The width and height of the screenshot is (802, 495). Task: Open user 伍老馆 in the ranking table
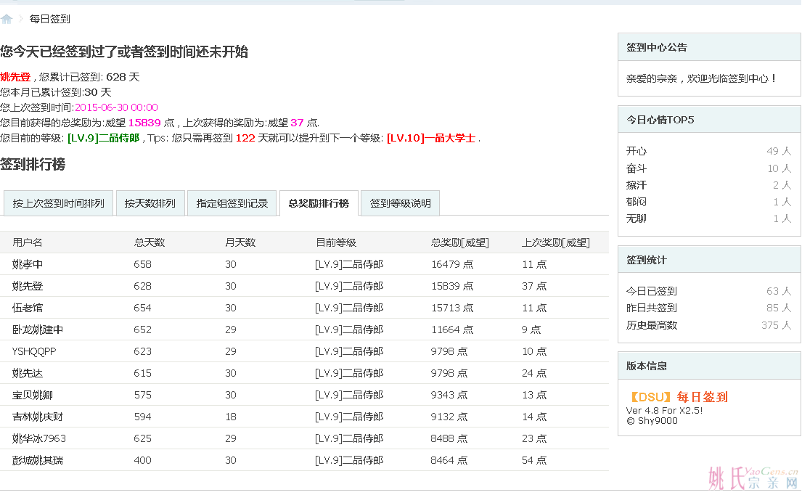point(28,308)
